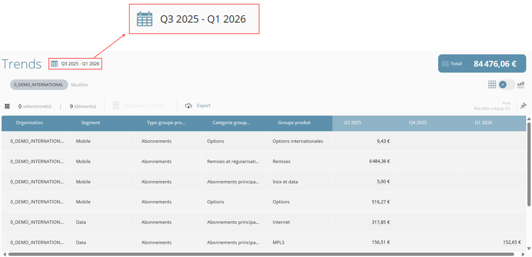Click the trash icon for Supprimer les filtres
The width and height of the screenshot is (532, 257).
point(116,105)
